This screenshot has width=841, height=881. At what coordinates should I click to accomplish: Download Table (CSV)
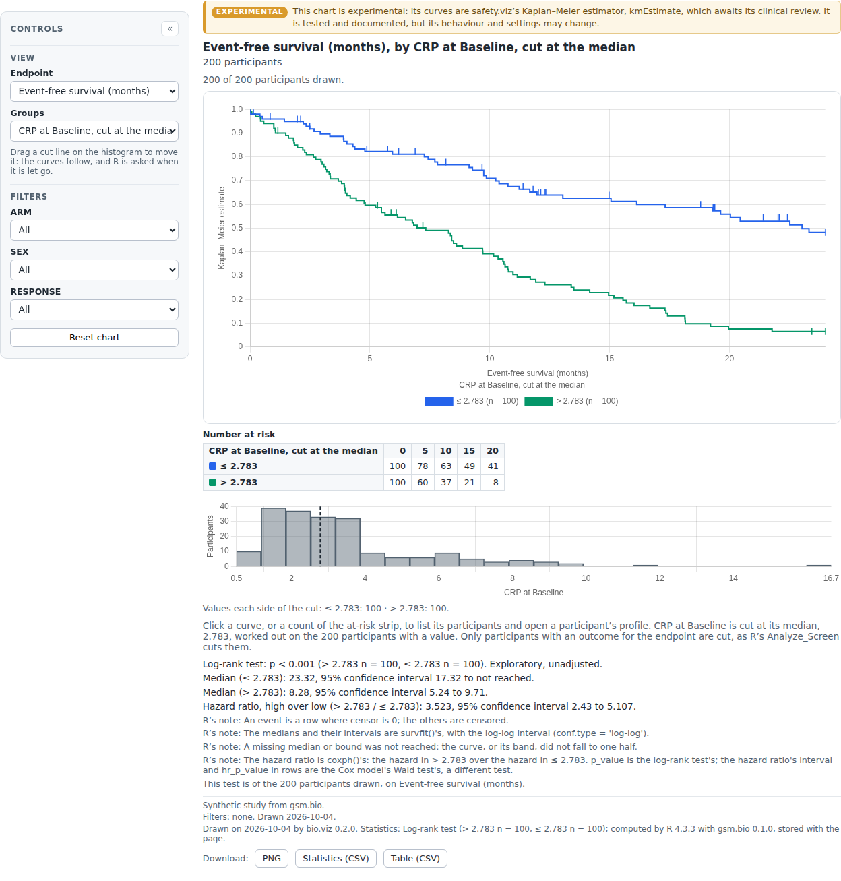pyautogui.click(x=415, y=859)
